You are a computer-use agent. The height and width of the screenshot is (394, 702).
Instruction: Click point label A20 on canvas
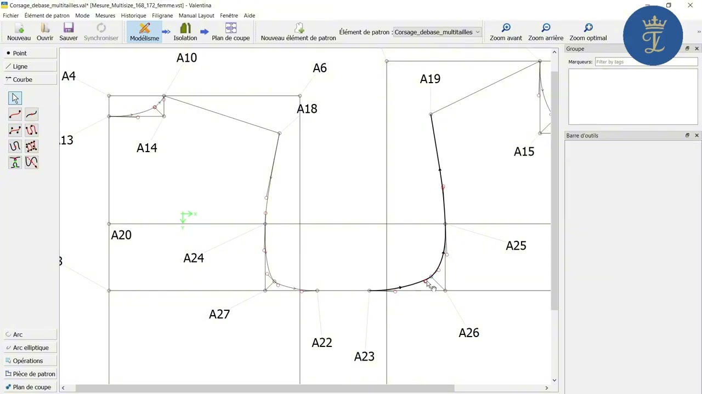121,235
